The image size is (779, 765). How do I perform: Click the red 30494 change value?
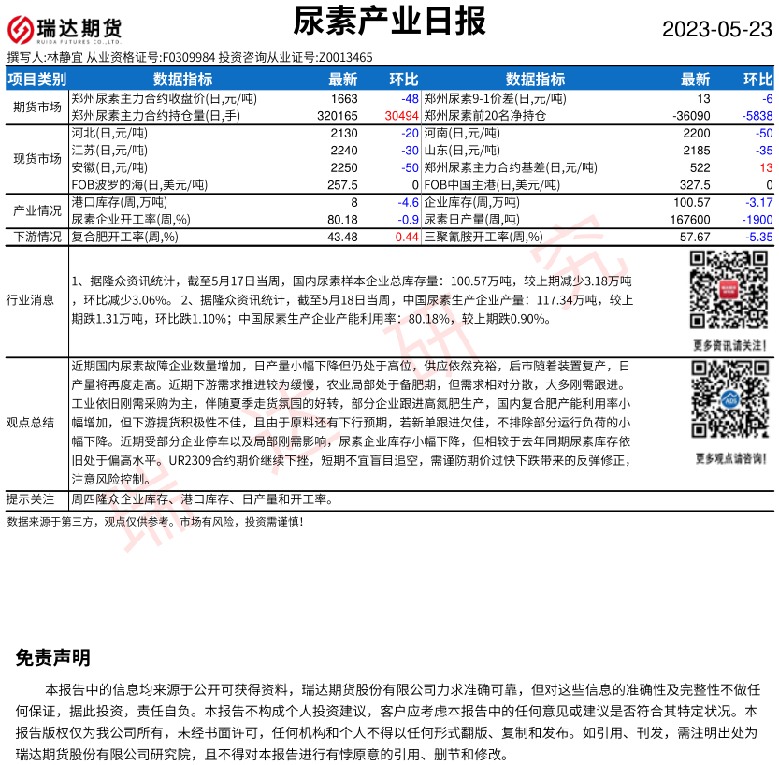pyautogui.click(x=400, y=116)
